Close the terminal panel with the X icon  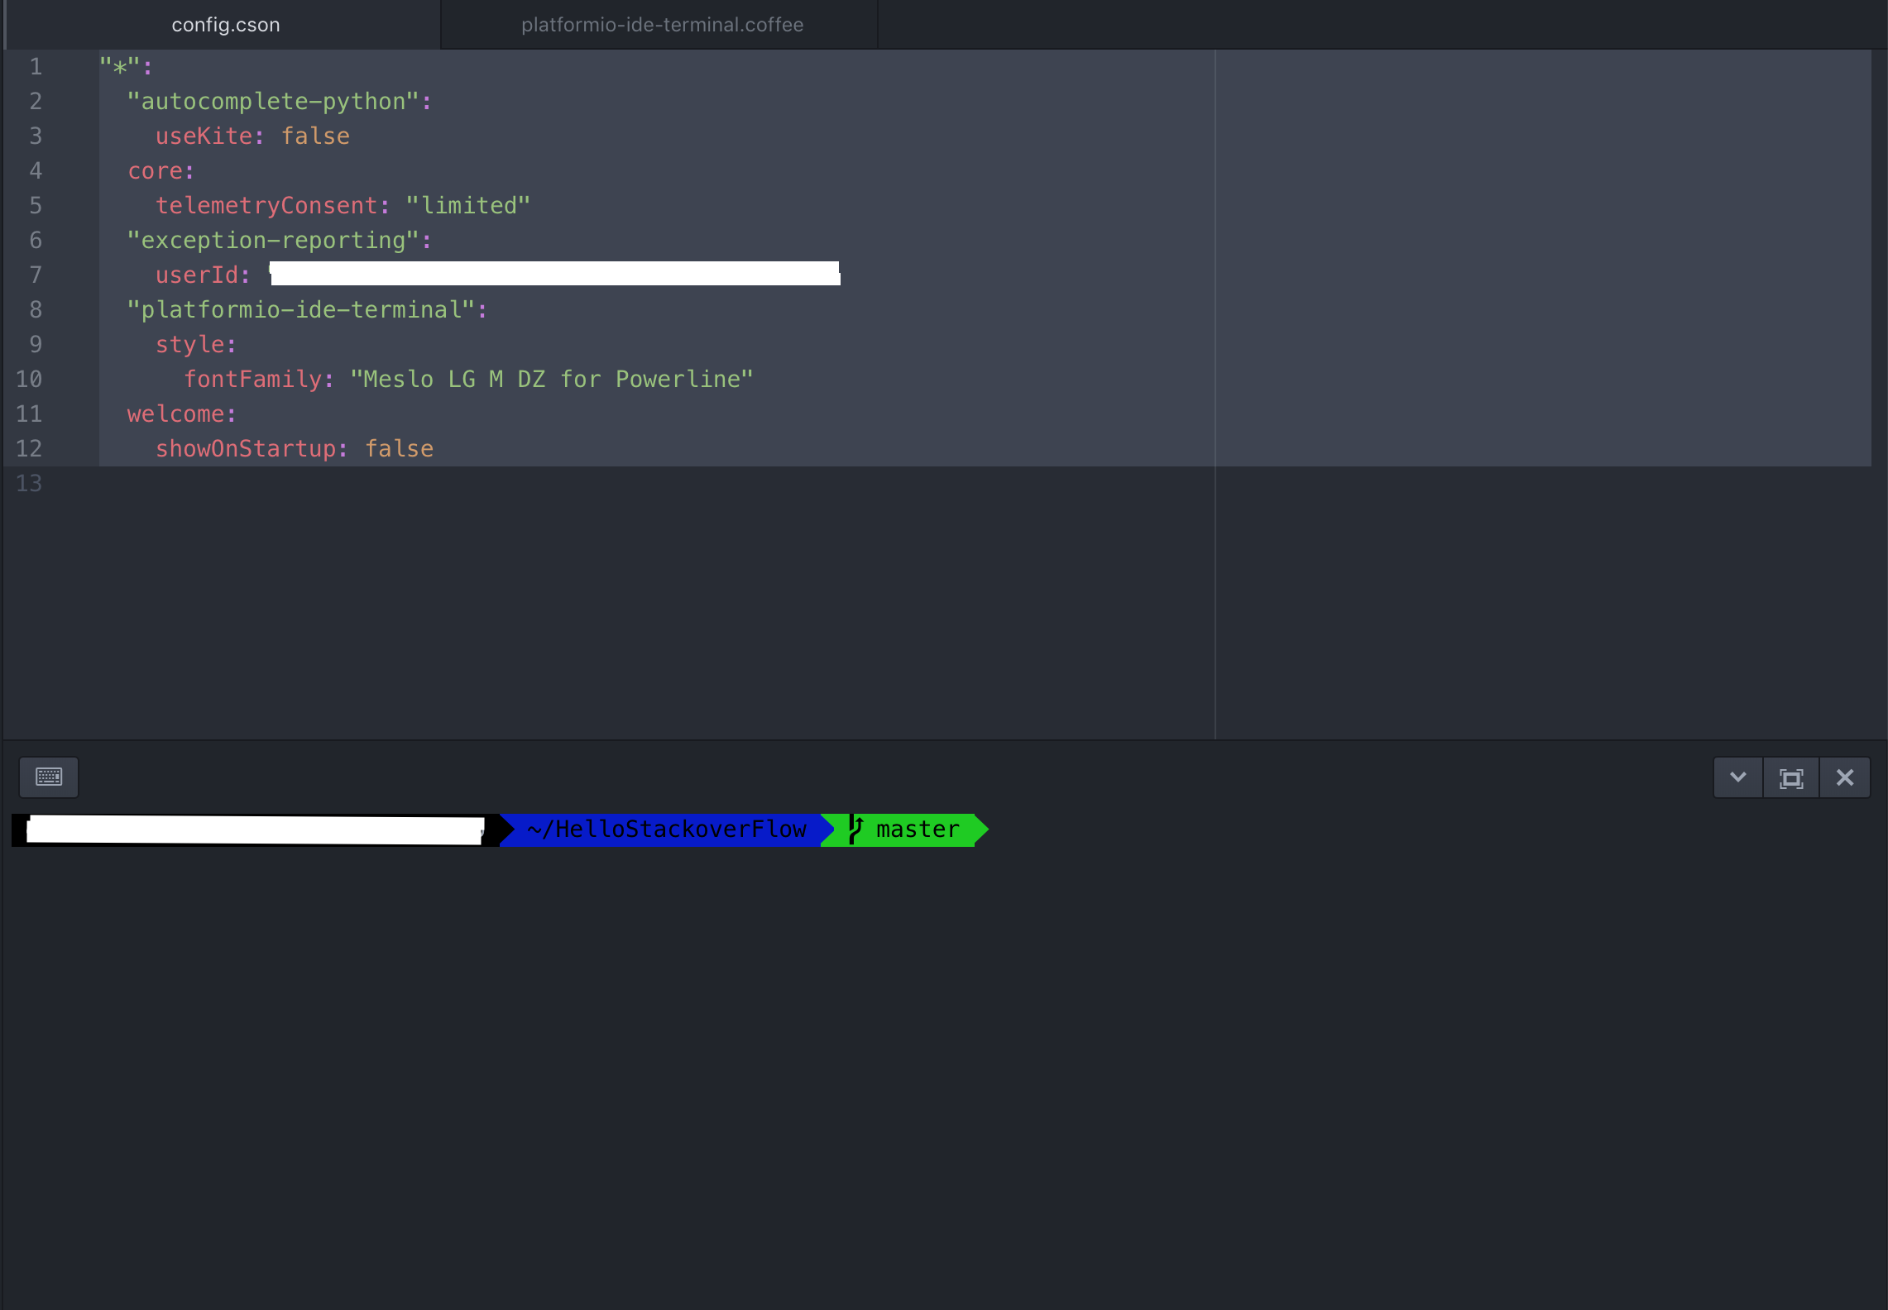coord(1845,777)
